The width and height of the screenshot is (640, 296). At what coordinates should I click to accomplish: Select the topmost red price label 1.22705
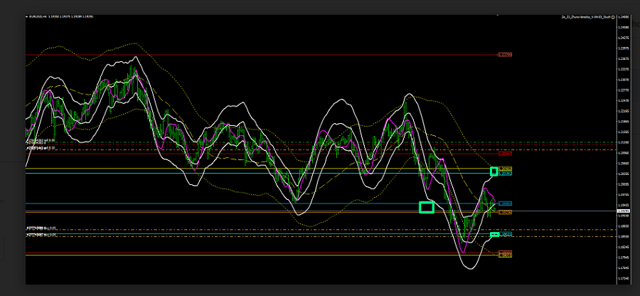pyautogui.click(x=505, y=55)
